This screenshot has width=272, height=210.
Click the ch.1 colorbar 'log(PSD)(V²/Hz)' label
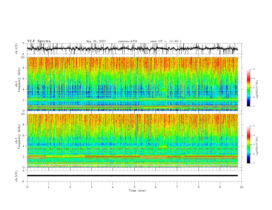click(257, 90)
